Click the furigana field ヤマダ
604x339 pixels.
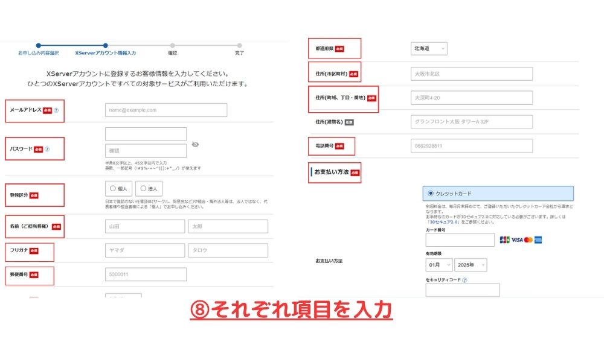(145, 250)
